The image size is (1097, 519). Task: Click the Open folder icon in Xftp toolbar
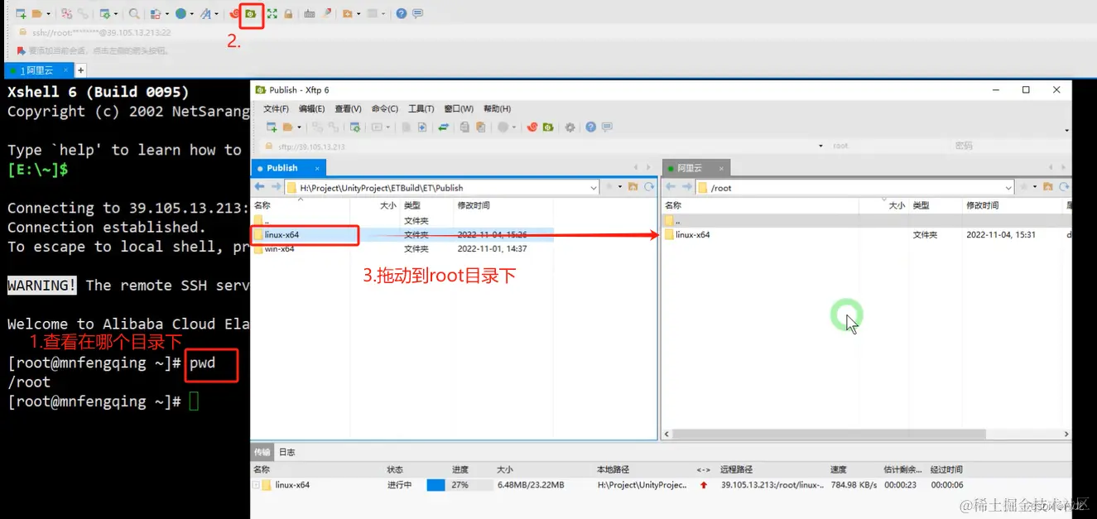click(287, 127)
